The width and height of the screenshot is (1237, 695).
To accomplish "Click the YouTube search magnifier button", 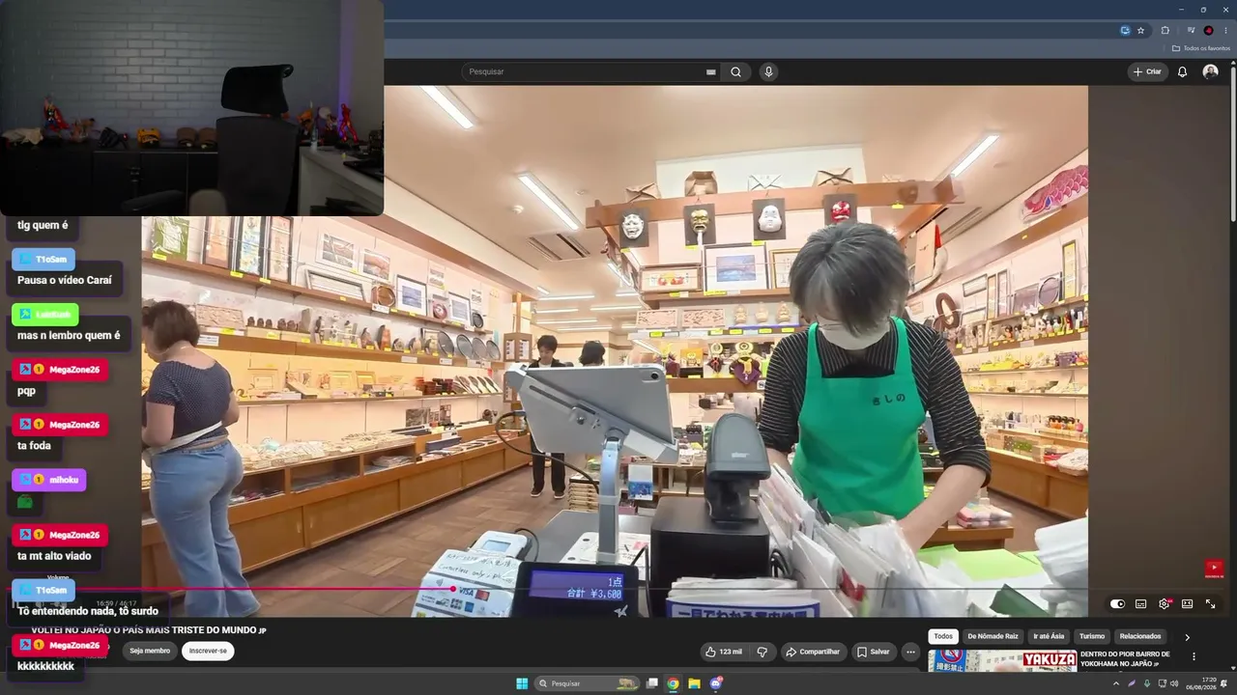I will click(x=735, y=71).
